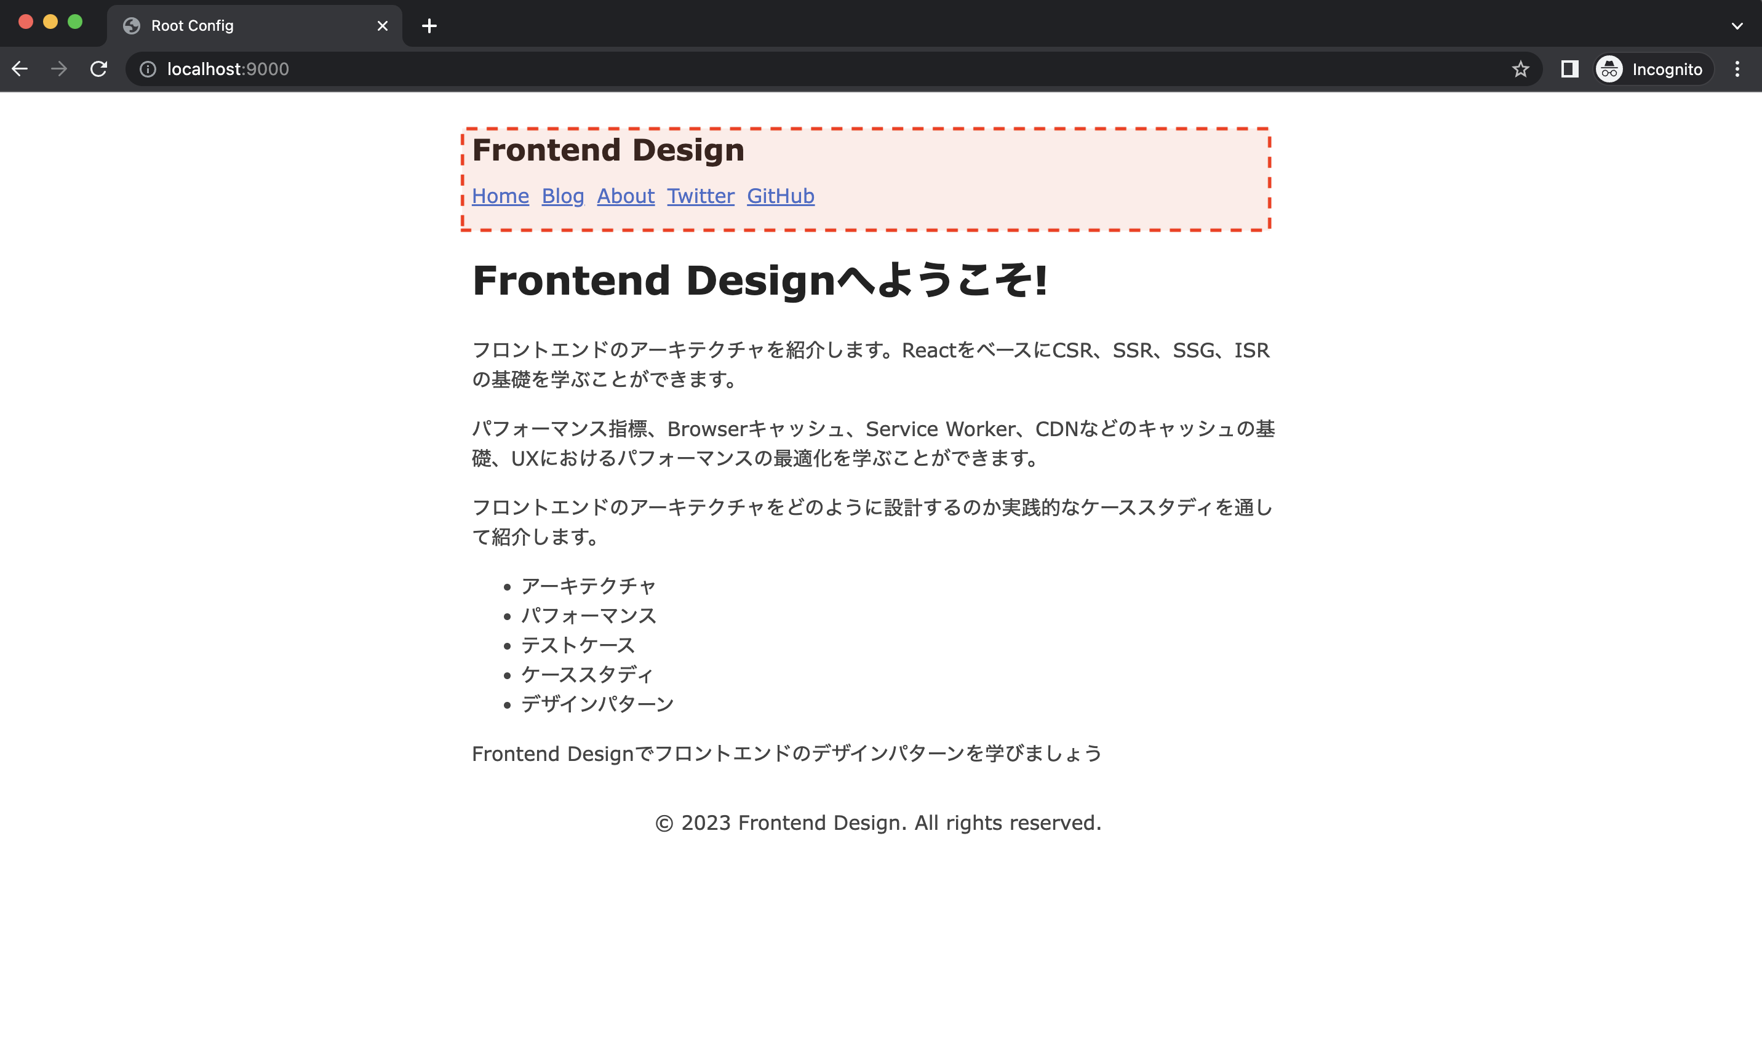Click the paragraph about 実践的なケーススタディ
Screen dimensions: 1762x1063
coord(872,522)
